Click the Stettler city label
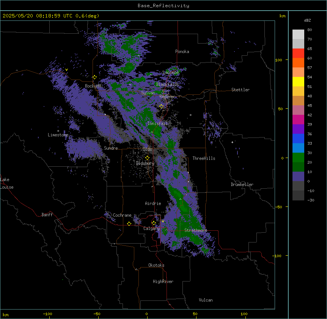327x319 pixels. (241, 90)
